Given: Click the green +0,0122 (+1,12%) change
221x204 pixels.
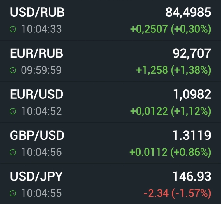Looking at the screenshot, I should pos(170,111).
